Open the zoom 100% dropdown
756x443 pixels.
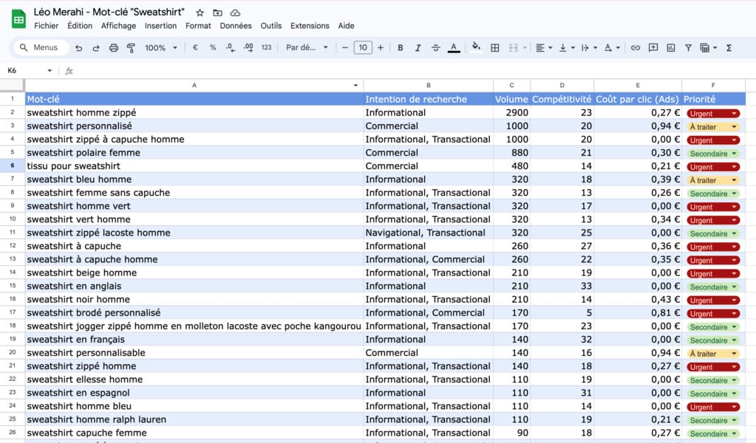click(161, 48)
